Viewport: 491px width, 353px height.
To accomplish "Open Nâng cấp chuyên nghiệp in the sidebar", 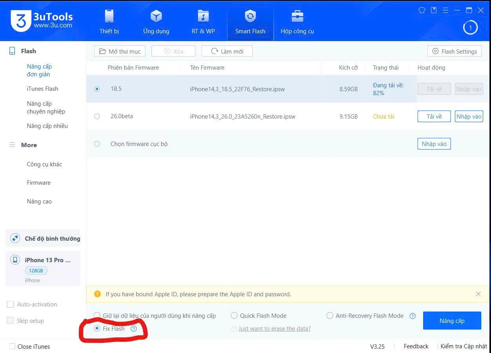I will 46,108.
